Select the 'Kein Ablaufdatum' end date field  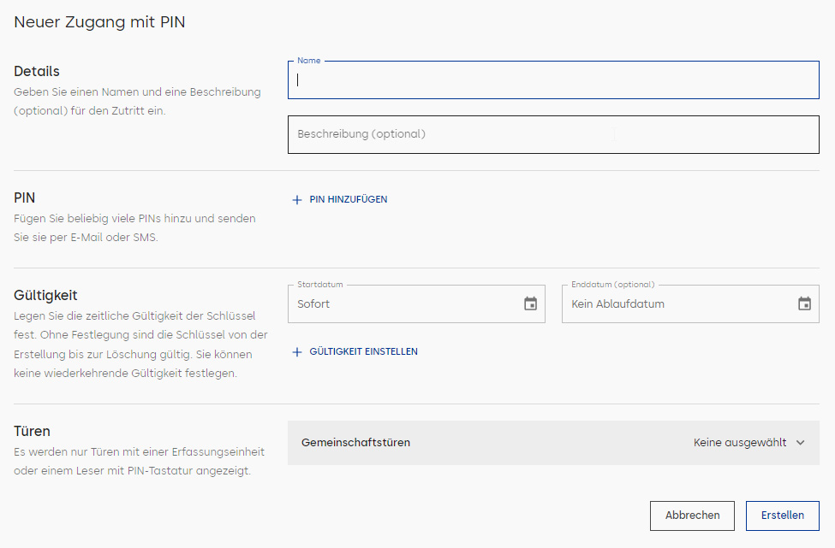690,304
